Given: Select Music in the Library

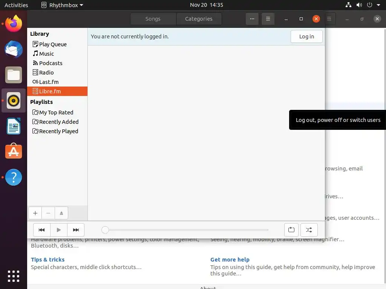Looking at the screenshot, I should [57, 53].
